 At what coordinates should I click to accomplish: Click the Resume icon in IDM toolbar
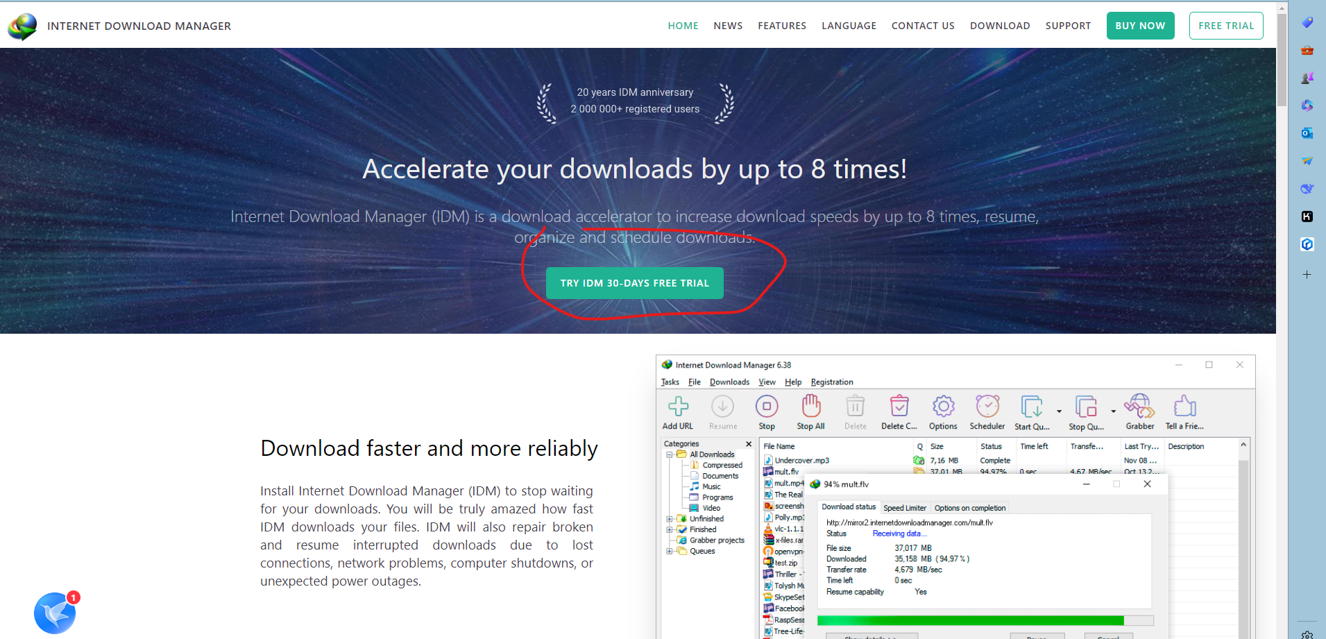pyautogui.click(x=722, y=407)
